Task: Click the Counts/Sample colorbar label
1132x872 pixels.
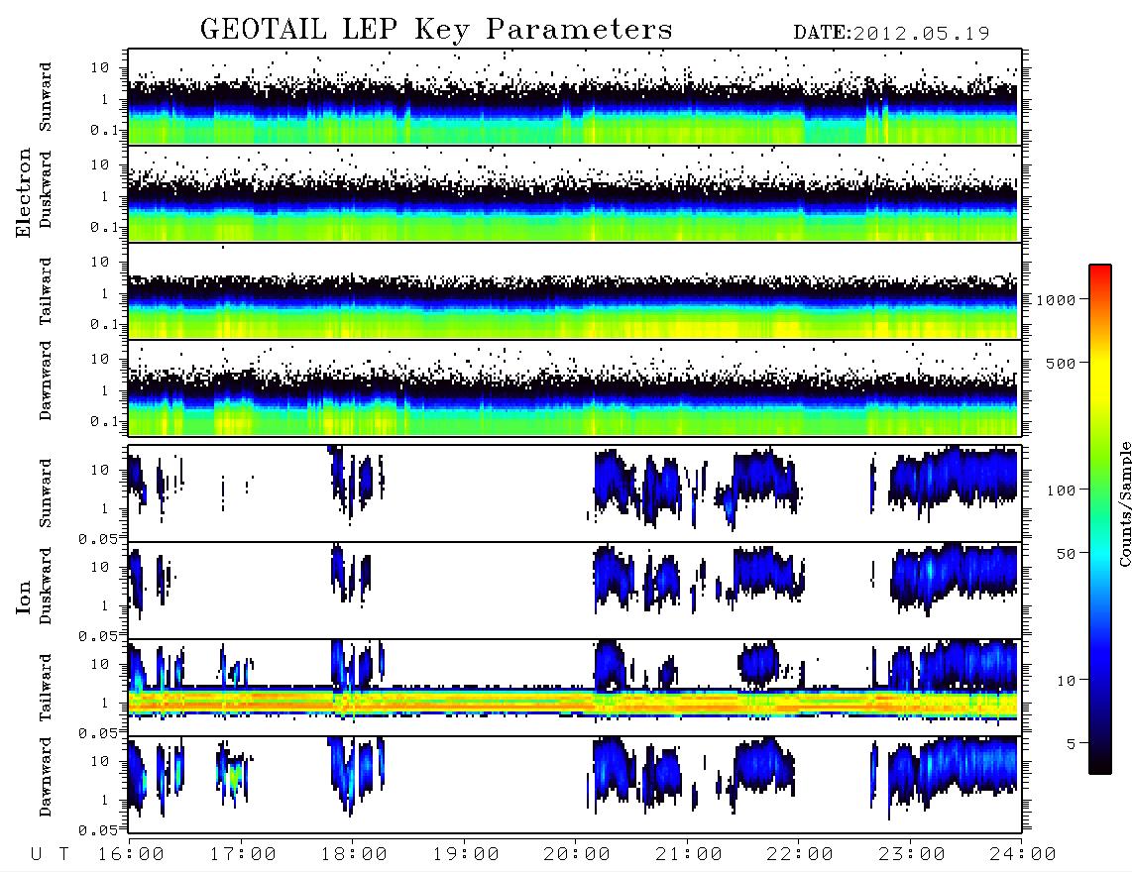Action: click(x=1124, y=504)
